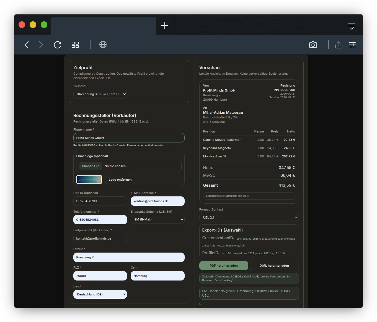The height and width of the screenshot is (322, 377).
Task: Open the Format (Syntax) dropdown UBL 2.1
Action: 249,217
